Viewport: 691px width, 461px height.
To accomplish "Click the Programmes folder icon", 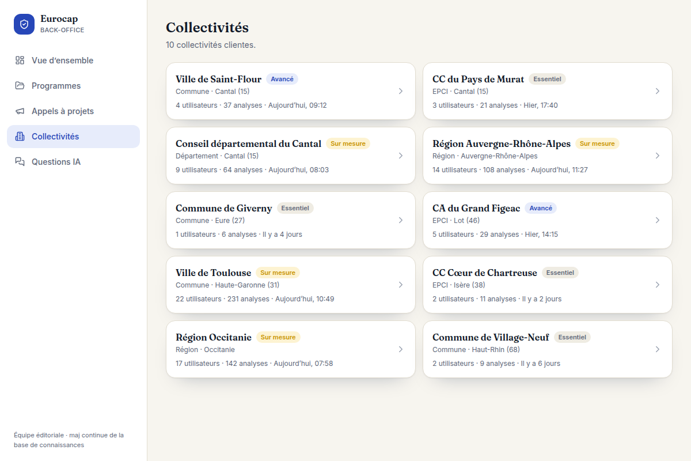I will point(20,86).
